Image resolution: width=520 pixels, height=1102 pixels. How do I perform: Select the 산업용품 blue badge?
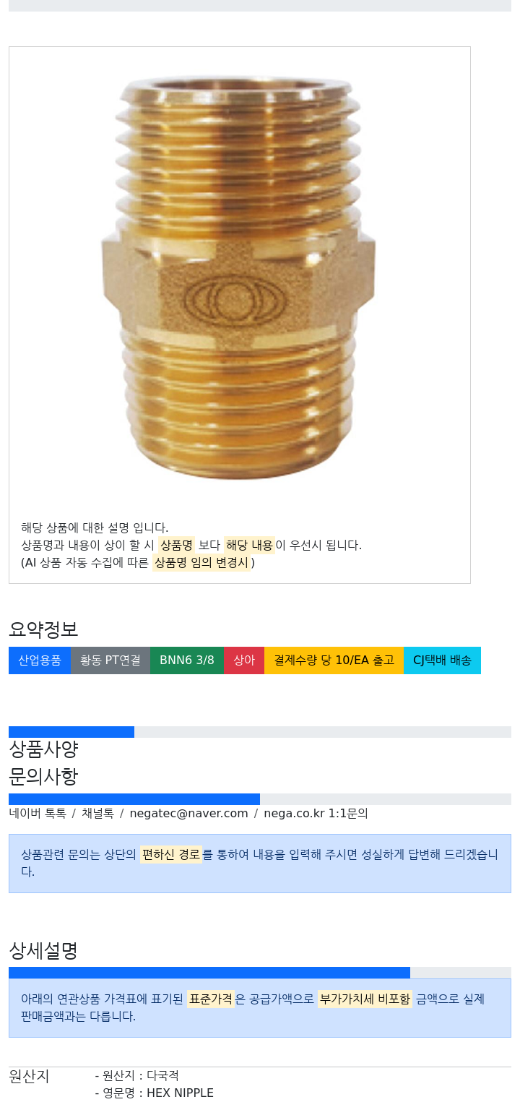pyautogui.click(x=40, y=660)
